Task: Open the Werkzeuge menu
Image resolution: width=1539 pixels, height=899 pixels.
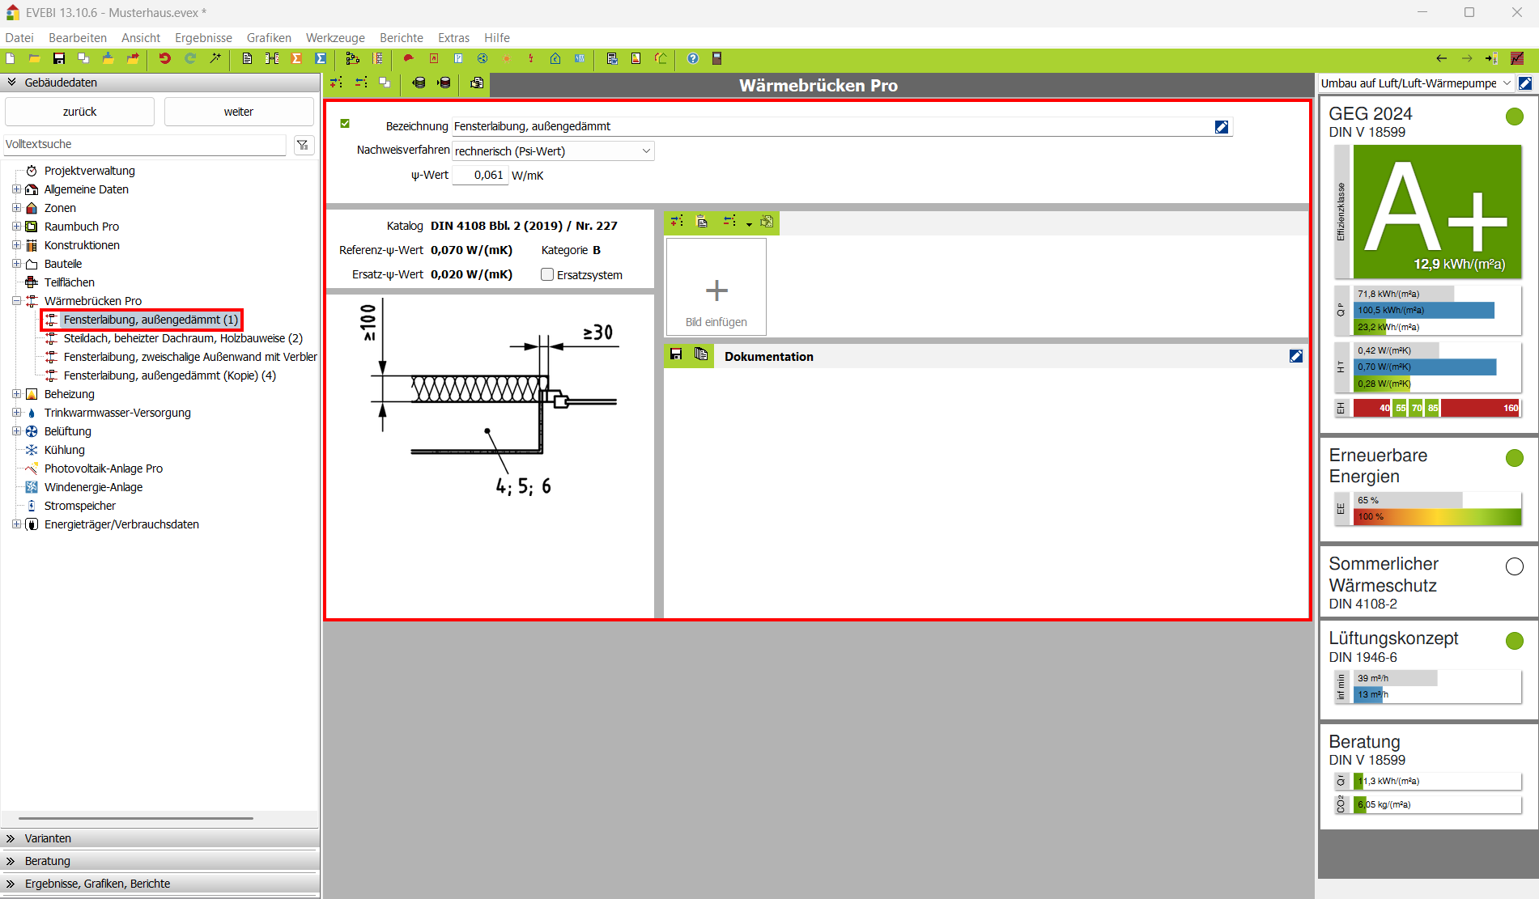Action: [335, 38]
